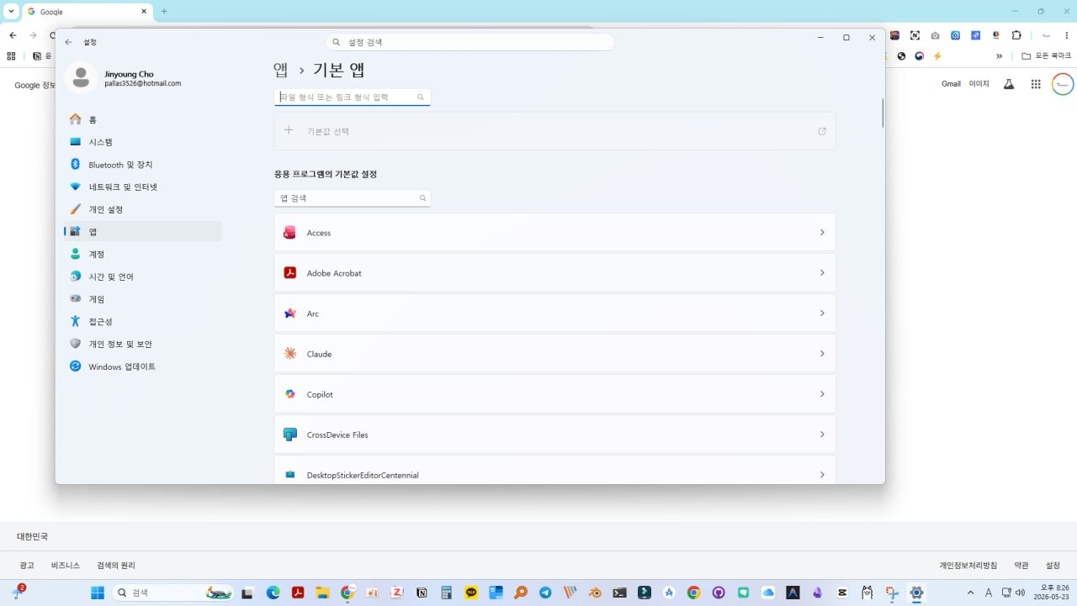Open the 설정 link in Google footer

click(1053, 566)
